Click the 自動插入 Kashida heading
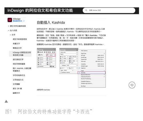The height and width of the screenshot is (121, 143). click(51, 23)
